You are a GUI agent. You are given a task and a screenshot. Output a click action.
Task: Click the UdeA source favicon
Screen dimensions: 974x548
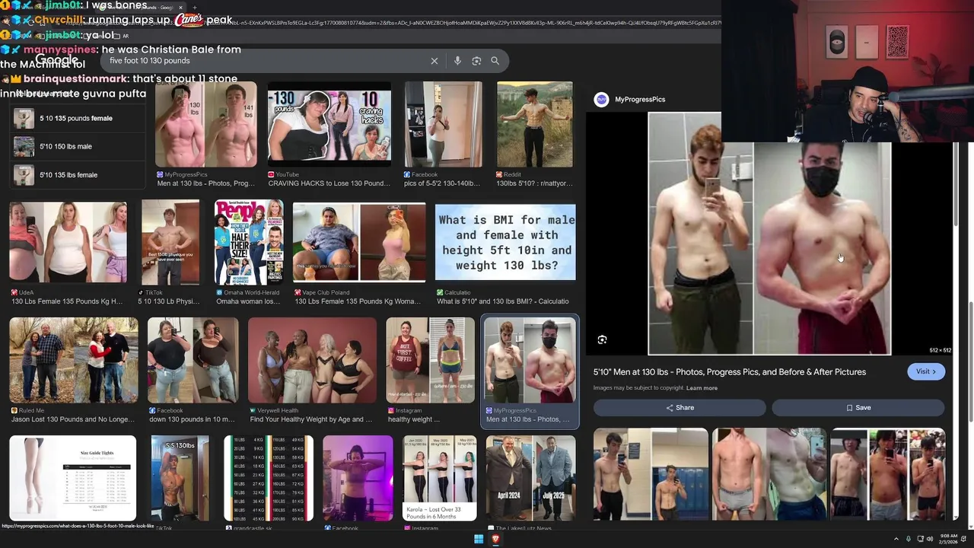click(x=14, y=292)
